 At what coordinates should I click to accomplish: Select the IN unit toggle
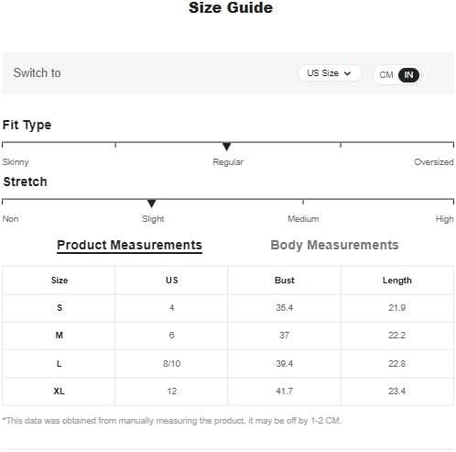408,75
